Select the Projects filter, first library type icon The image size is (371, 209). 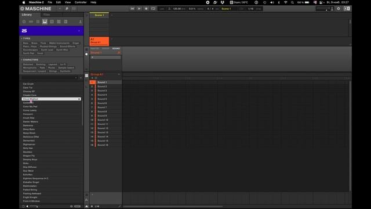24,21
